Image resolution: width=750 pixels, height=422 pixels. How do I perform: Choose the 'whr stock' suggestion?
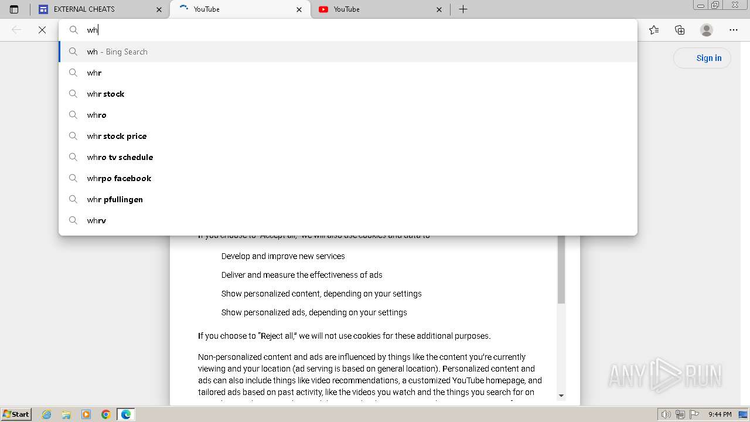point(348,94)
